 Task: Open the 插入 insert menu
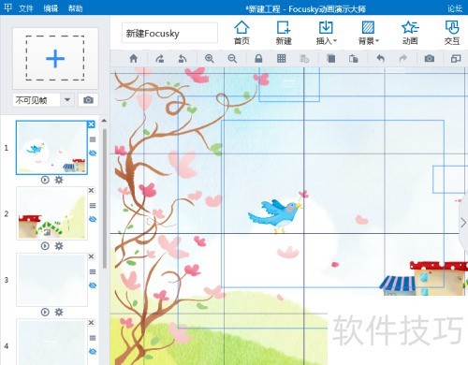326,33
